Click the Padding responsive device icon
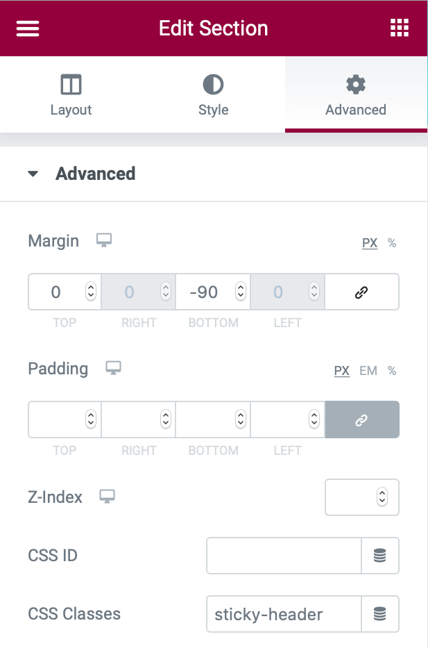The width and height of the screenshot is (428, 648). (x=113, y=368)
